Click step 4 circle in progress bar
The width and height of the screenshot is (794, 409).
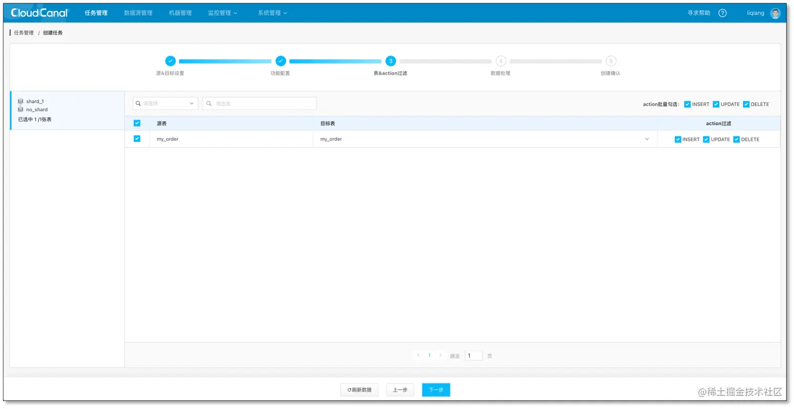click(x=501, y=61)
